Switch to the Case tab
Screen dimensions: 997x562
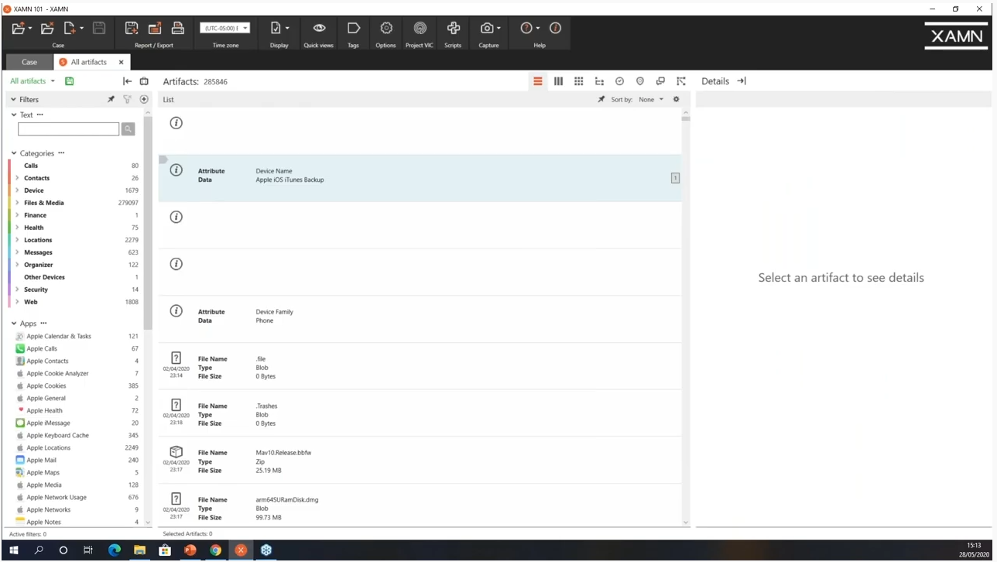(x=29, y=62)
